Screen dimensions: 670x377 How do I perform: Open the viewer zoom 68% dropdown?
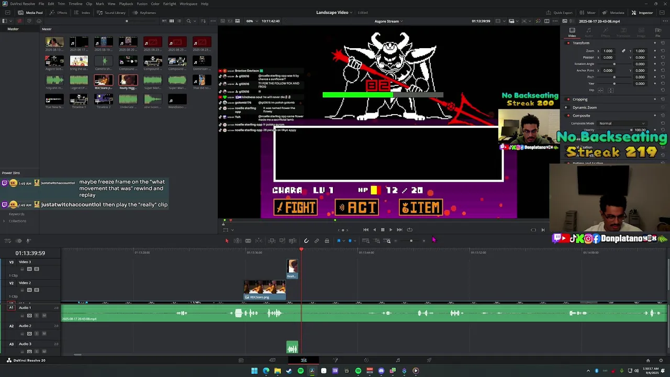tap(251, 21)
